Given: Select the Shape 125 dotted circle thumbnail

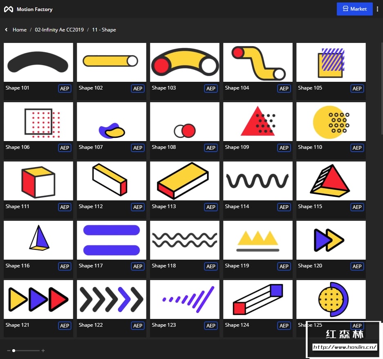Looking at the screenshot, I should point(331,299).
